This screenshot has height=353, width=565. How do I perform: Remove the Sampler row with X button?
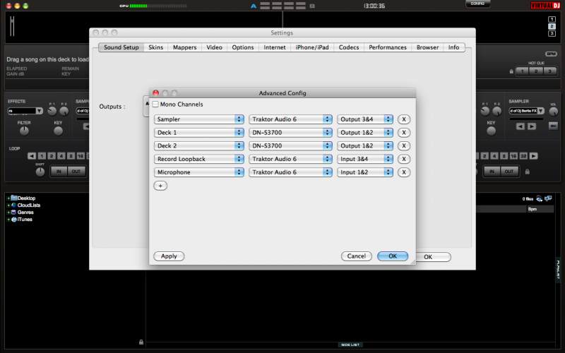click(x=404, y=119)
